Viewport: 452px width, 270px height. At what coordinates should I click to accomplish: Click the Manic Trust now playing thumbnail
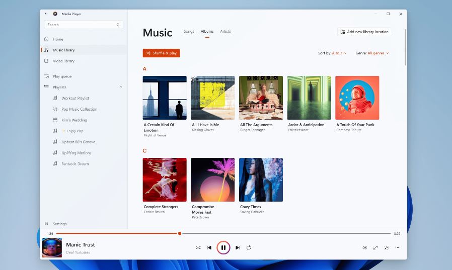click(x=52, y=247)
